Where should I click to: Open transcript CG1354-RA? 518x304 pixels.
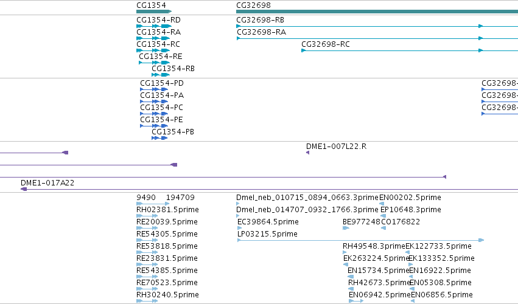point(159,32)
